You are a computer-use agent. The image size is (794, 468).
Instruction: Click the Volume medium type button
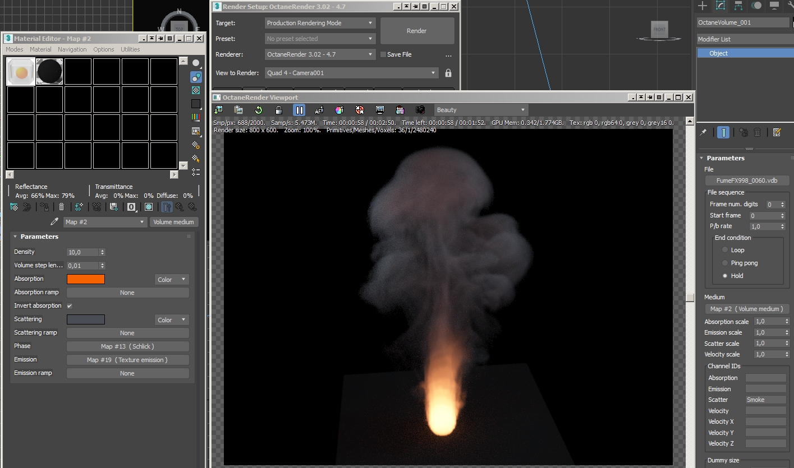[x=174, y=222]
